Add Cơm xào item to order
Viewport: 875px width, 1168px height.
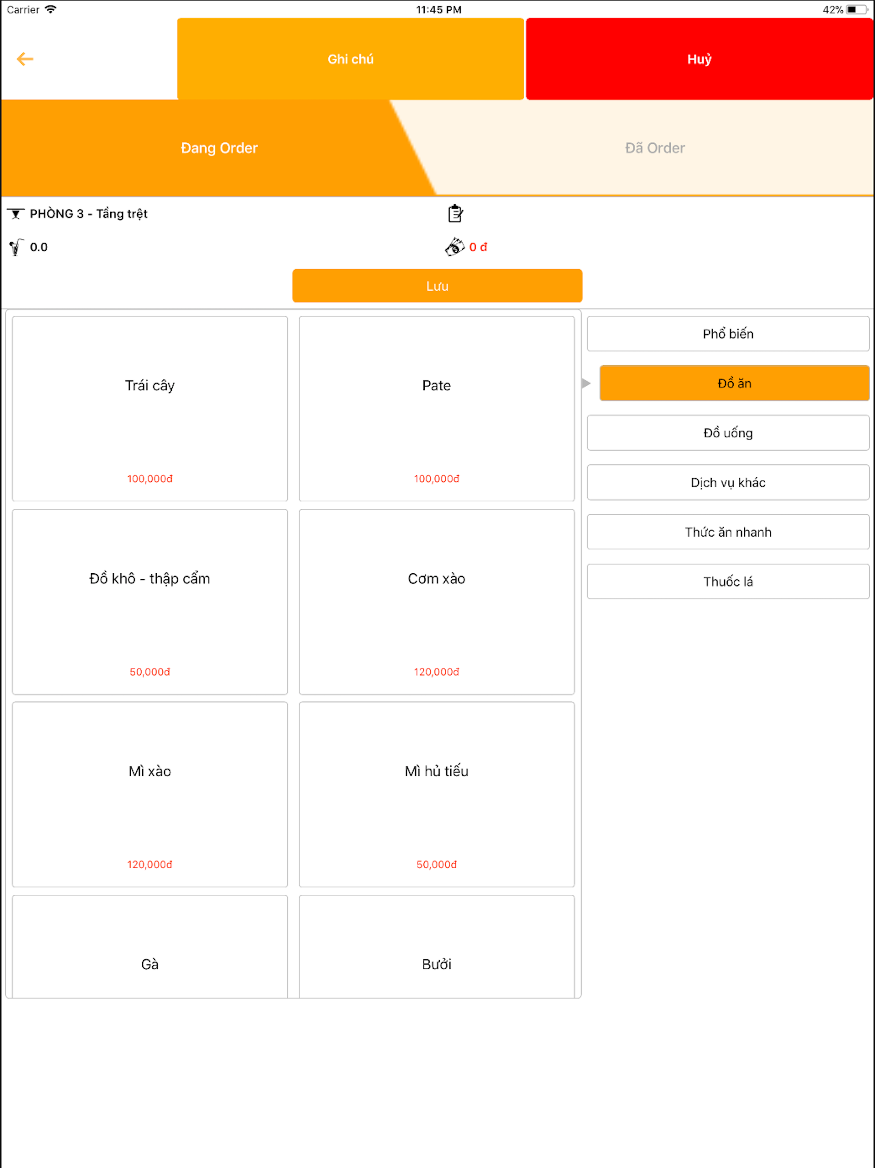[x=437, y=602]
